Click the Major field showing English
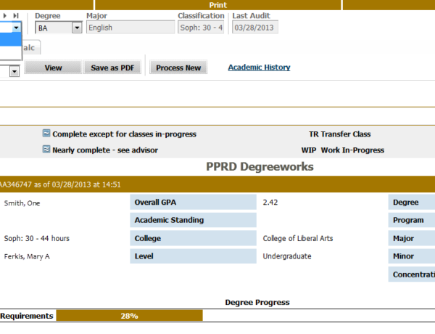The image size is (435, 334). (x=130, y=28)
